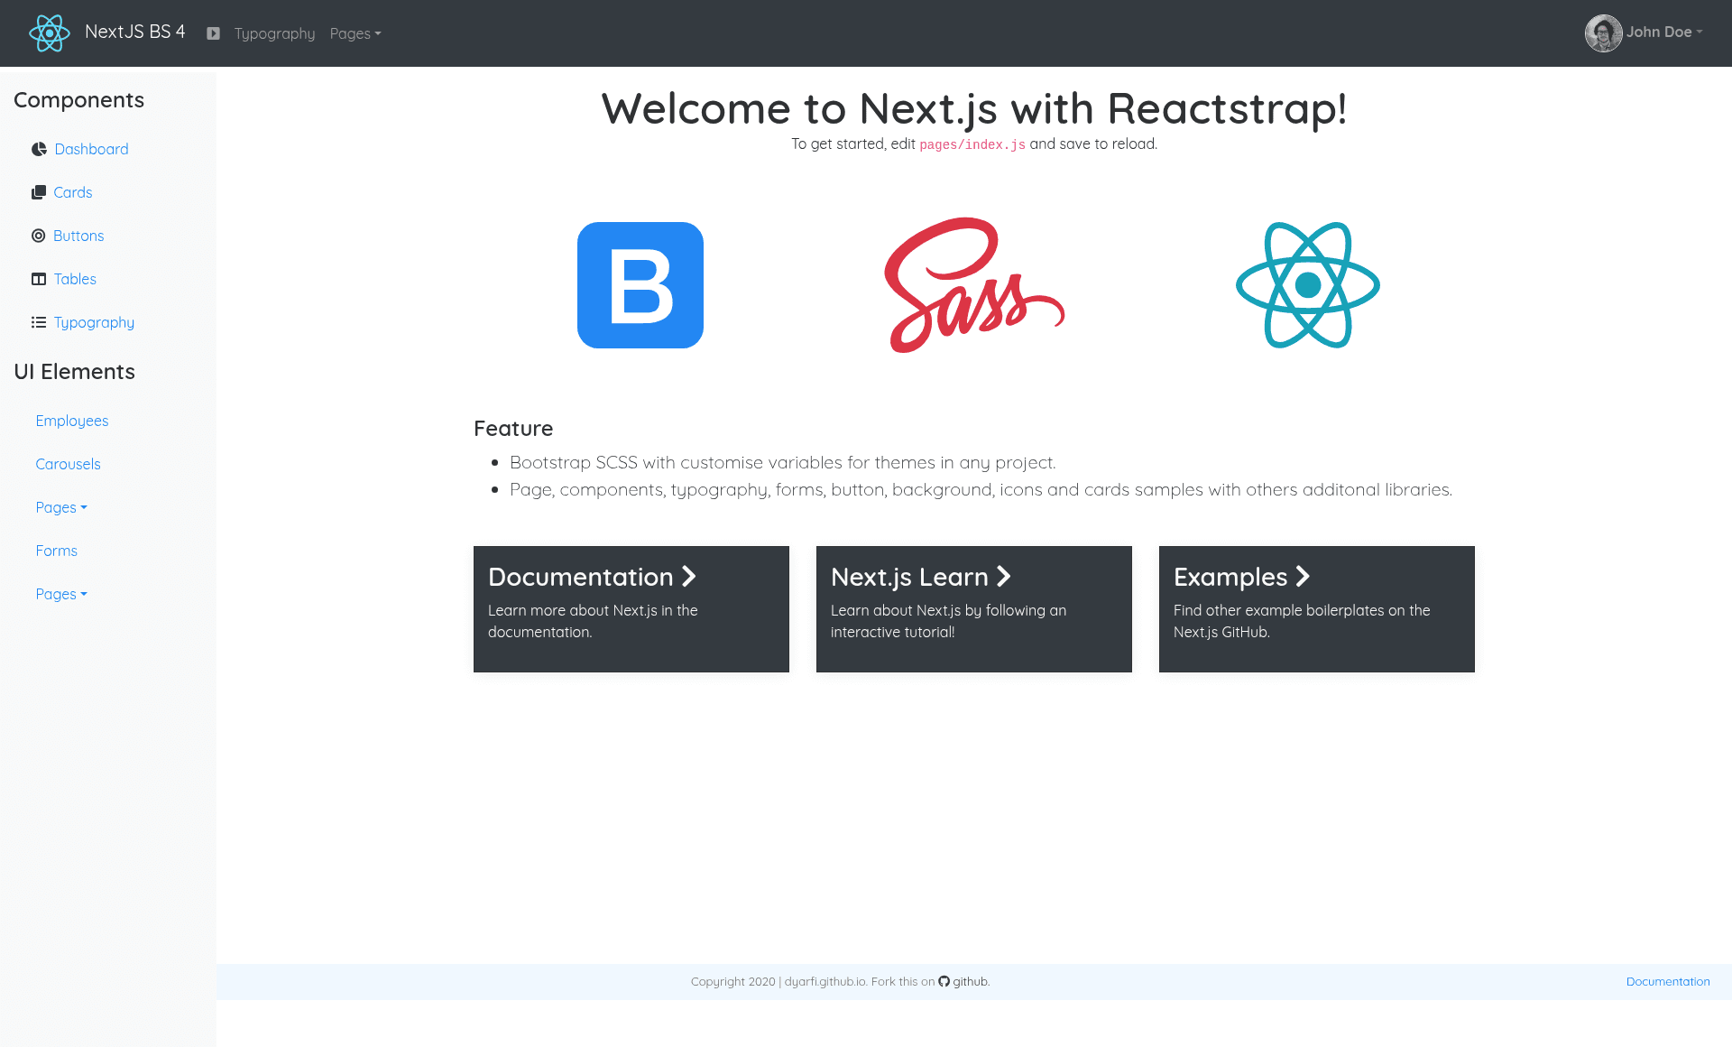
Task: Expand the Pages dropdown below Forms
Action: pyautogui.click(x=61, y=594)
